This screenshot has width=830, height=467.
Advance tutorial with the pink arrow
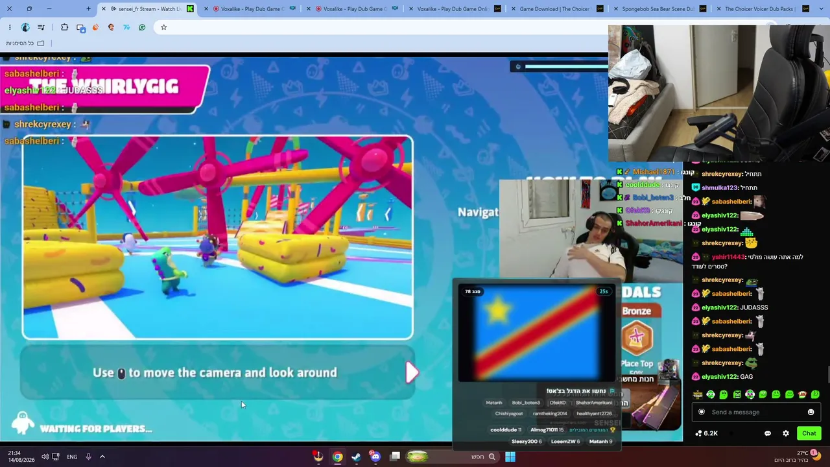[412, 372]
